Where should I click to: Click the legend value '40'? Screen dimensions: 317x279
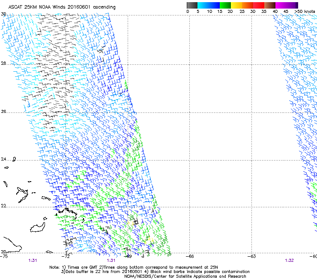pyautogui.click(x=275, y=12)
